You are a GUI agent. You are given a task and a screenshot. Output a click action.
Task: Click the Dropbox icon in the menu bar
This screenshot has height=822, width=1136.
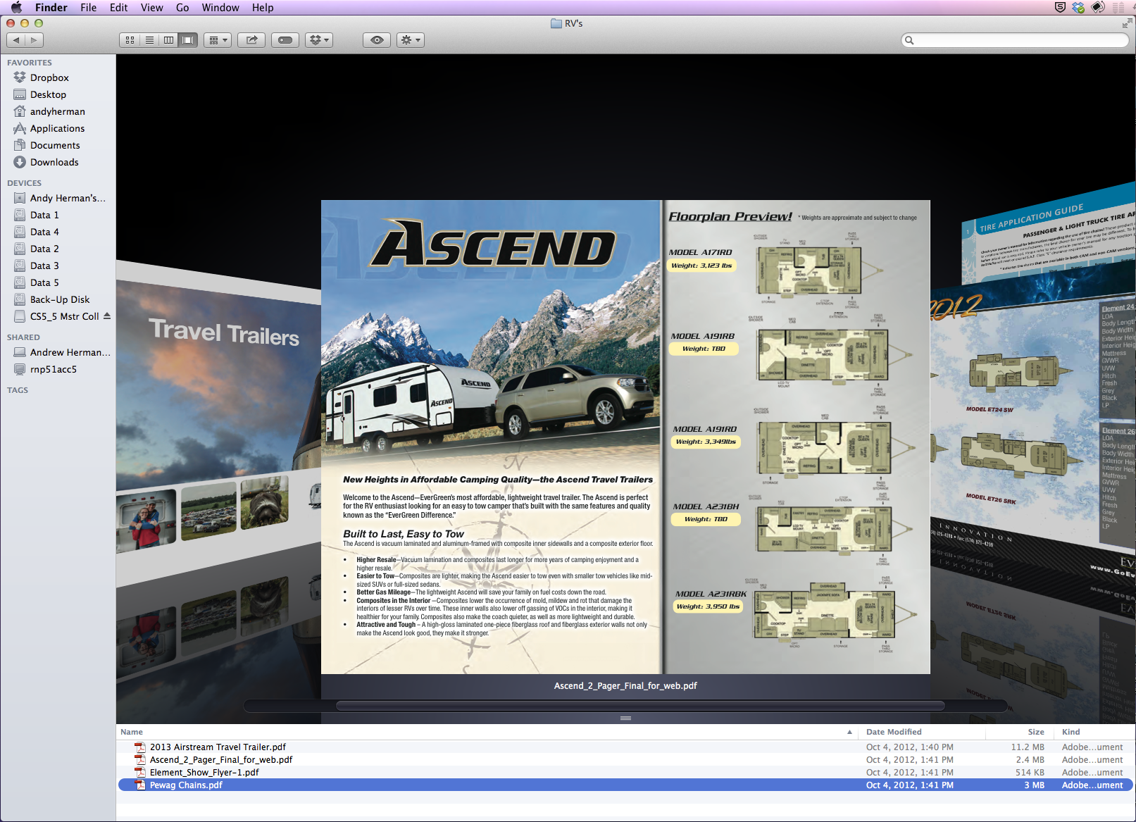(x=1078, y=8)
